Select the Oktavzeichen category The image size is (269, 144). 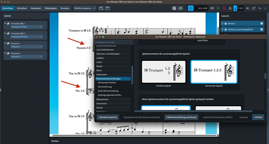pos(113,99)
